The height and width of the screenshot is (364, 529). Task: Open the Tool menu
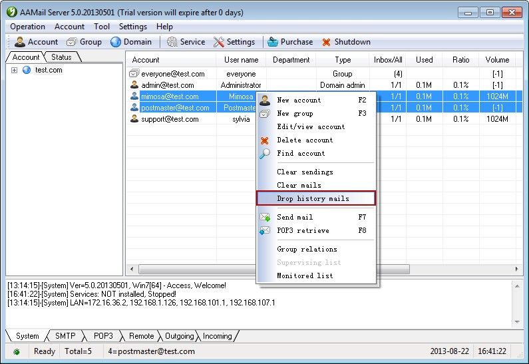click(102, 27)
